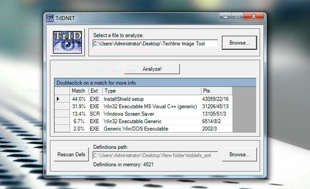
Task: Click the TrID eye logo image
Action: (67, 42)
